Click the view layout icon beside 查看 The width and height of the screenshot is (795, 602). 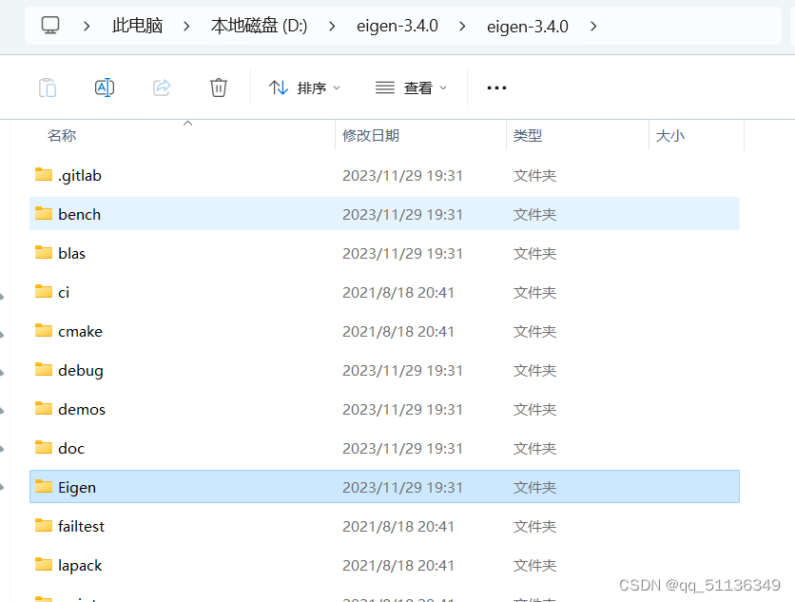[x=384, y=87]
